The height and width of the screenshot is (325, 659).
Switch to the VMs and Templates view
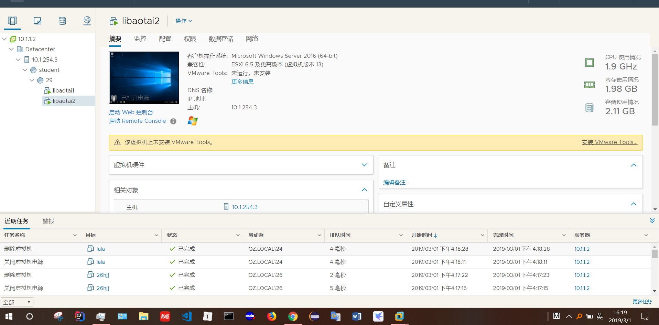[37, 21]
